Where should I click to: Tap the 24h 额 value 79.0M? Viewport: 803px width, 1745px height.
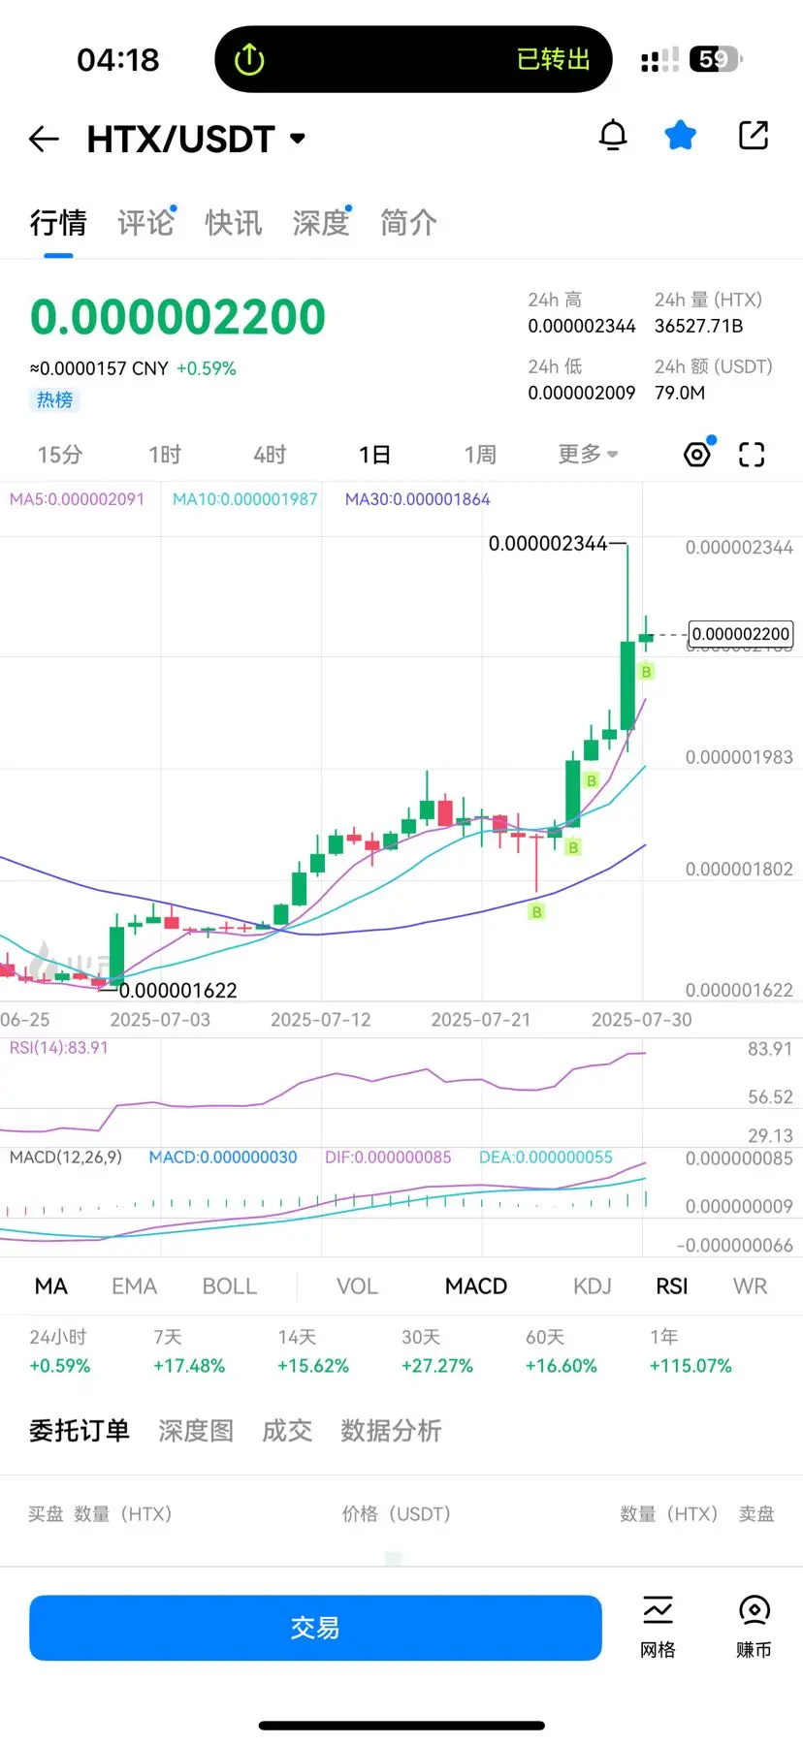pos(680,393)
